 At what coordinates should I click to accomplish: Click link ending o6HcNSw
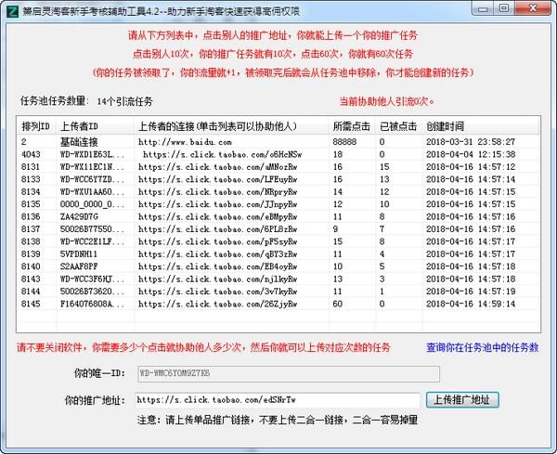point(223,154)
